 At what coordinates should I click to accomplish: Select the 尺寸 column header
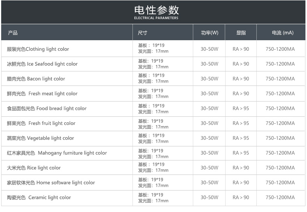click(143, 33)
